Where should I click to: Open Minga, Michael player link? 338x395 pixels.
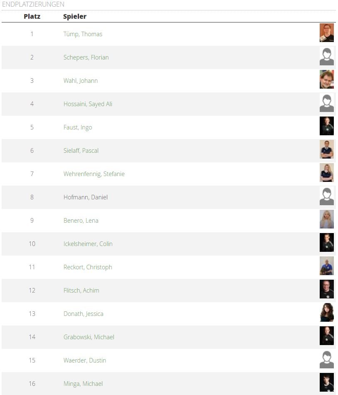pyautogui.click(x=83, y=384)
